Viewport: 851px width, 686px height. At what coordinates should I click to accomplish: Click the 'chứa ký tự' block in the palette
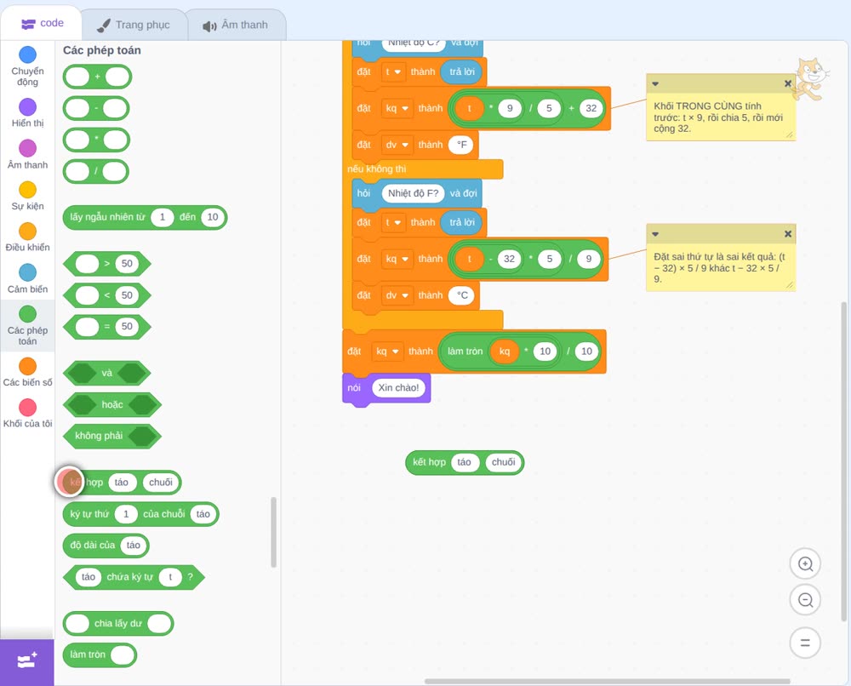tap(134, 577)
